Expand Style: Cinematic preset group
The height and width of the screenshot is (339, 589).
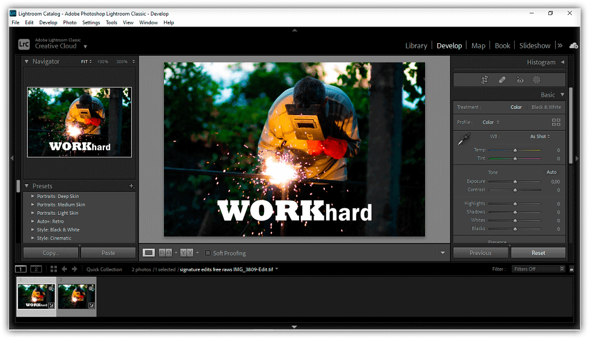click(33, 238)
